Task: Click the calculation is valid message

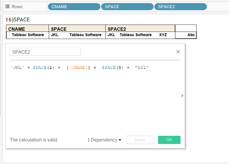Action: click(x=34, y=140)
